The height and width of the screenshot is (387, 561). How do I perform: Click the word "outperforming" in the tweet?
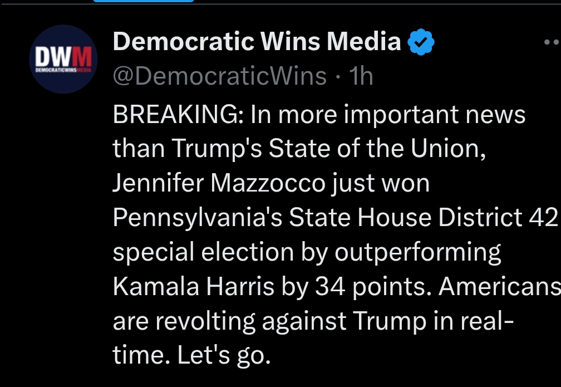418,252
